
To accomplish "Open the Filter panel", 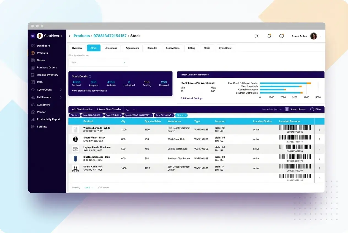I will 316,109.
